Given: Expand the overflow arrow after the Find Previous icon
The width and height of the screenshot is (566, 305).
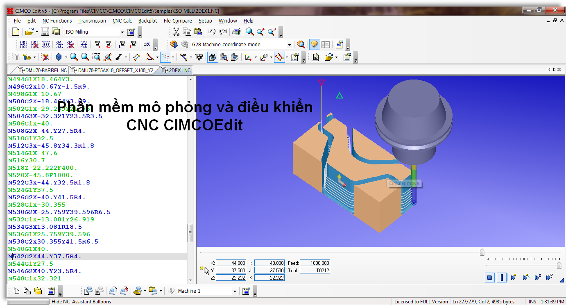Looking at the screenshot, I should click(x=281, y=32).
